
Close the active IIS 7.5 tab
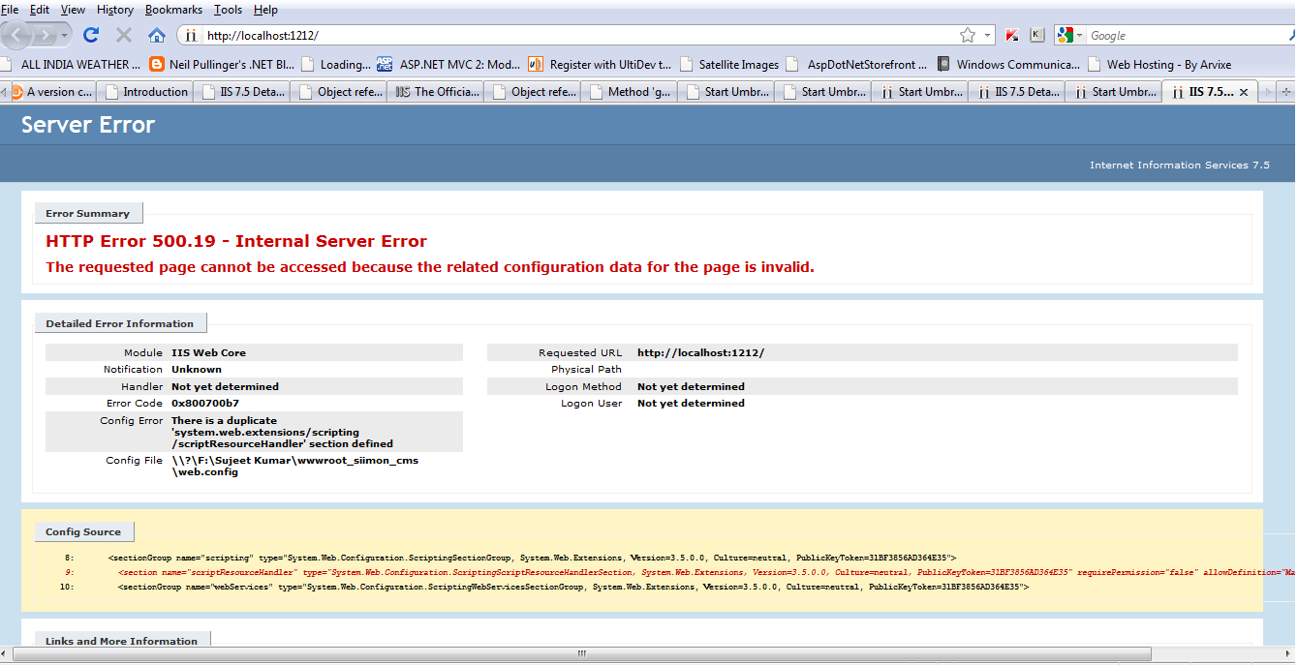(x=1244, y=92)
